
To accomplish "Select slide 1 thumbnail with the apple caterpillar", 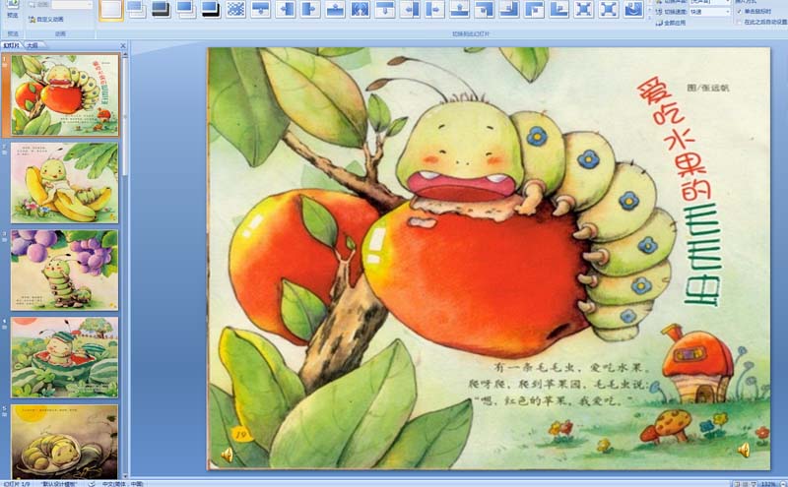I will tap(65, 95).
